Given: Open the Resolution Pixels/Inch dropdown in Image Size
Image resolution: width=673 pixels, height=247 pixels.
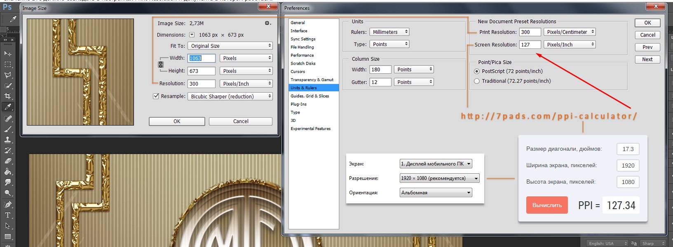Looking at the screenshot, I should coord(246,84).
